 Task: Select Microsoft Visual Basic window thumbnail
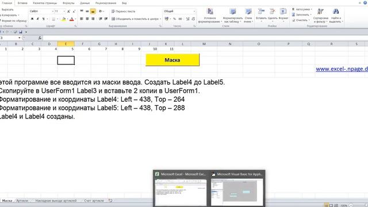click(x=237, y=189)
